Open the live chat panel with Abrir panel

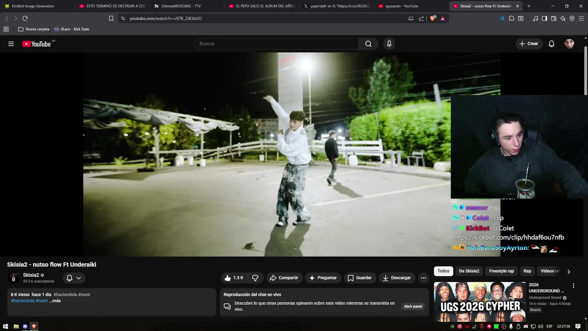(x=413, y=306)
